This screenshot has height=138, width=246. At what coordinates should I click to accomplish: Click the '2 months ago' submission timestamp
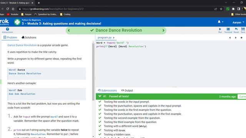pyautogui.click(x=227, y=97)
